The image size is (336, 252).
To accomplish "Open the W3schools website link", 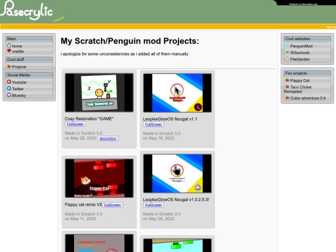I will pos(300,52).
